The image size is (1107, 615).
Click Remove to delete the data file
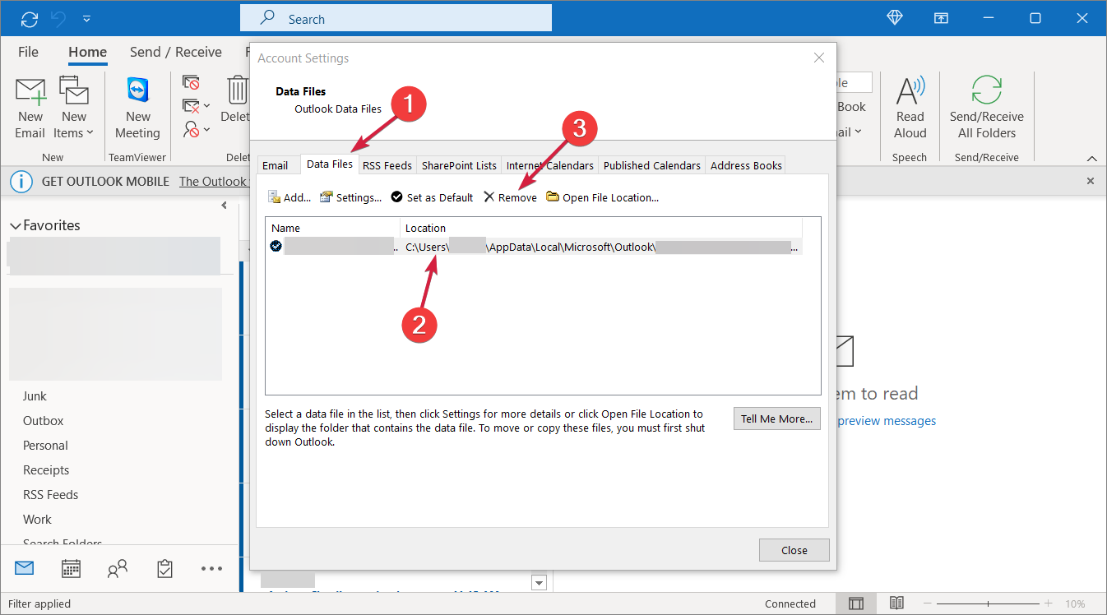510,197
